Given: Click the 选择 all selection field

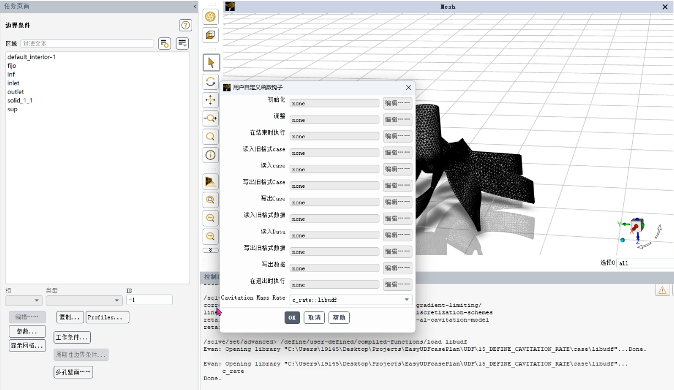Looking at the screenshot, I should (x=645, y=263).
